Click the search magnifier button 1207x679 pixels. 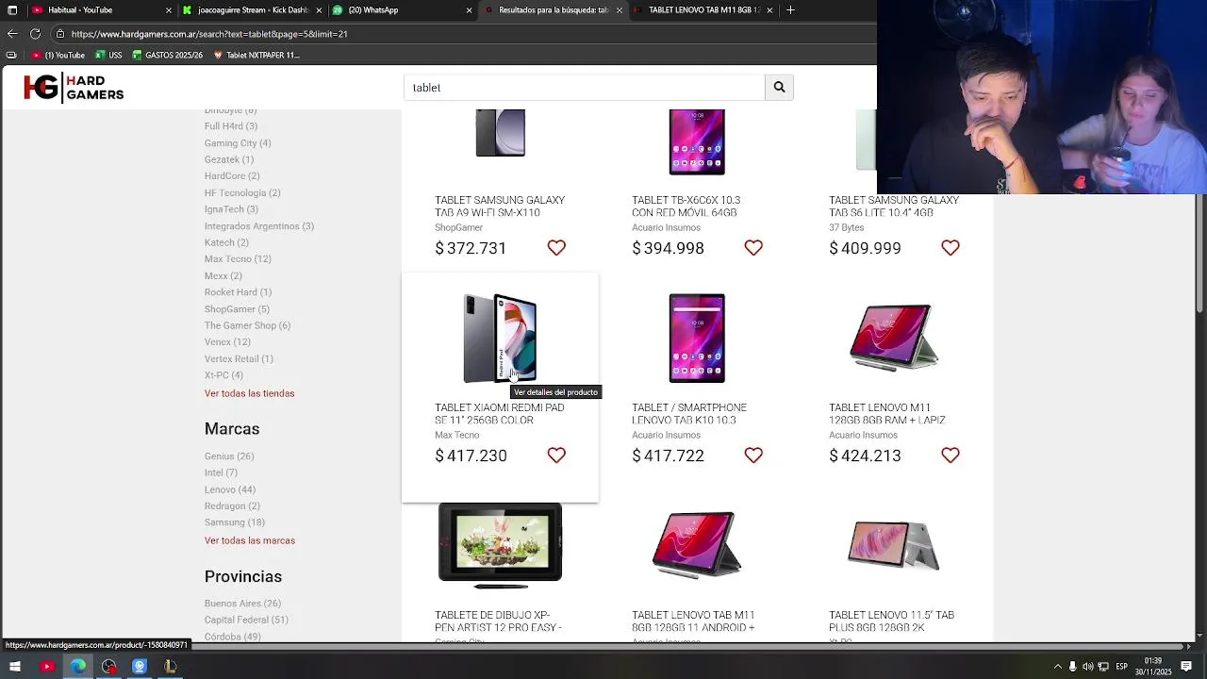click(x=779, y=88)
